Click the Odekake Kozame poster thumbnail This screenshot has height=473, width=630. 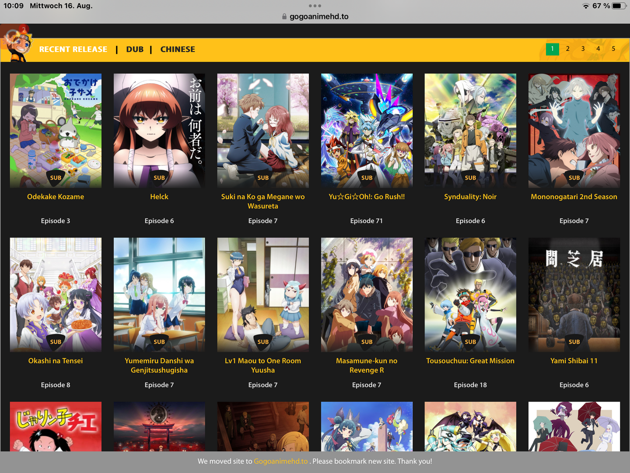tap(56, 131)
